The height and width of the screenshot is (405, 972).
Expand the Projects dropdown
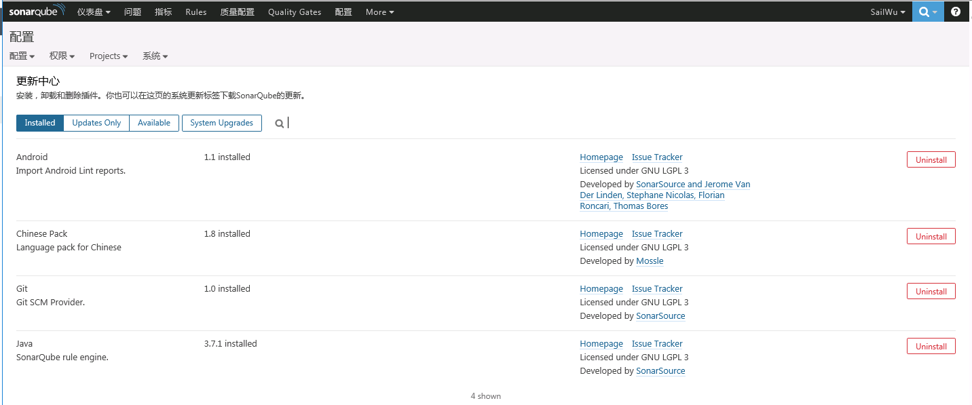tap(109, 56)
